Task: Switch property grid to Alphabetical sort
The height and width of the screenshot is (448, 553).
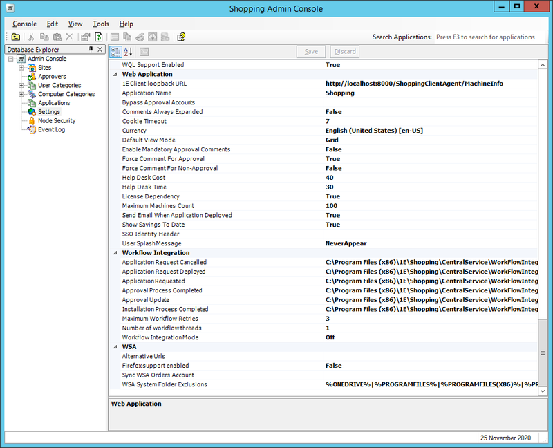Action: coord(128,52)
